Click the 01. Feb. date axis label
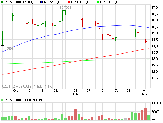The image size is (163, 123). 76,92
